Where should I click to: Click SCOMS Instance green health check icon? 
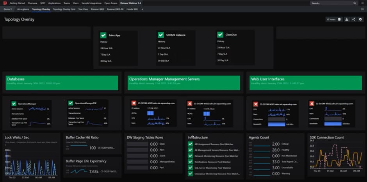pyautogui.click(x=161, y=35)
